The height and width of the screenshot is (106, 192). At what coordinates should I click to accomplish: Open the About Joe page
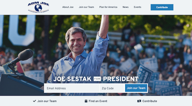(68, 7)
